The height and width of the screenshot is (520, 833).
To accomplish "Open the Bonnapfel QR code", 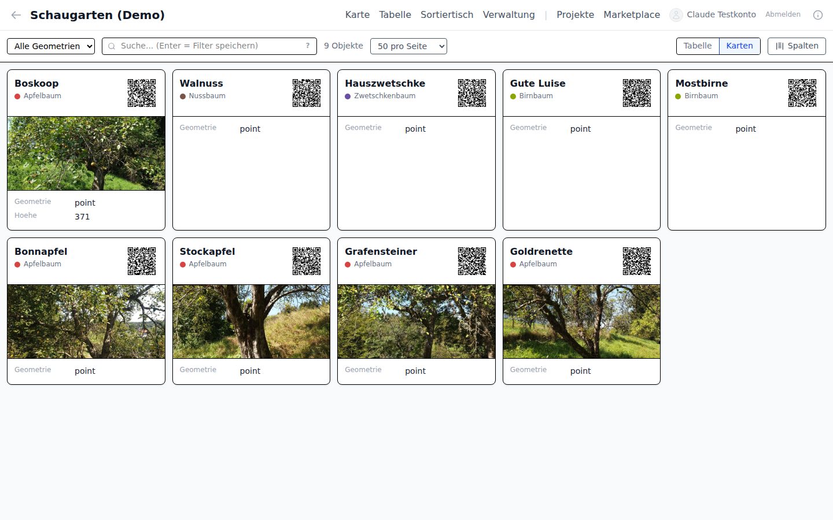I will pyautogui.click(x=142, y=261).
